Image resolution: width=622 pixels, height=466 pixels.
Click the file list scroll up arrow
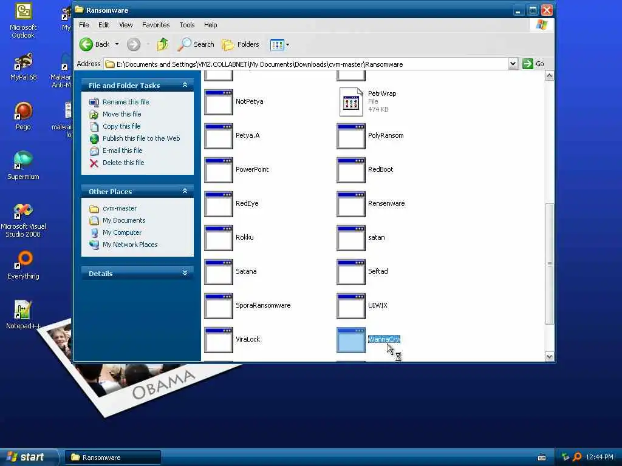coord(549,76)
